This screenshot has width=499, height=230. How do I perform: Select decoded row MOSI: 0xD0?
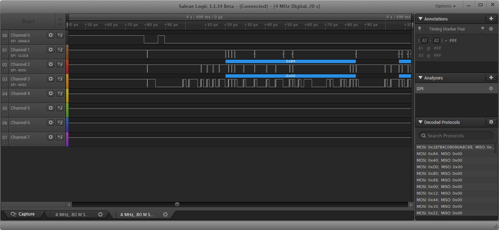(x=455, y=167)
